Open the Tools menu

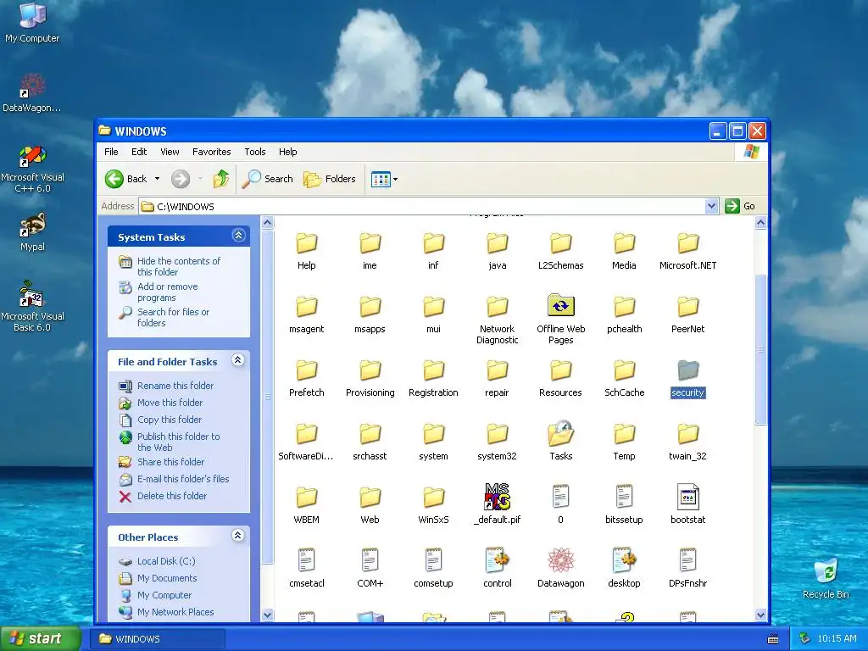tap(254, 152)
